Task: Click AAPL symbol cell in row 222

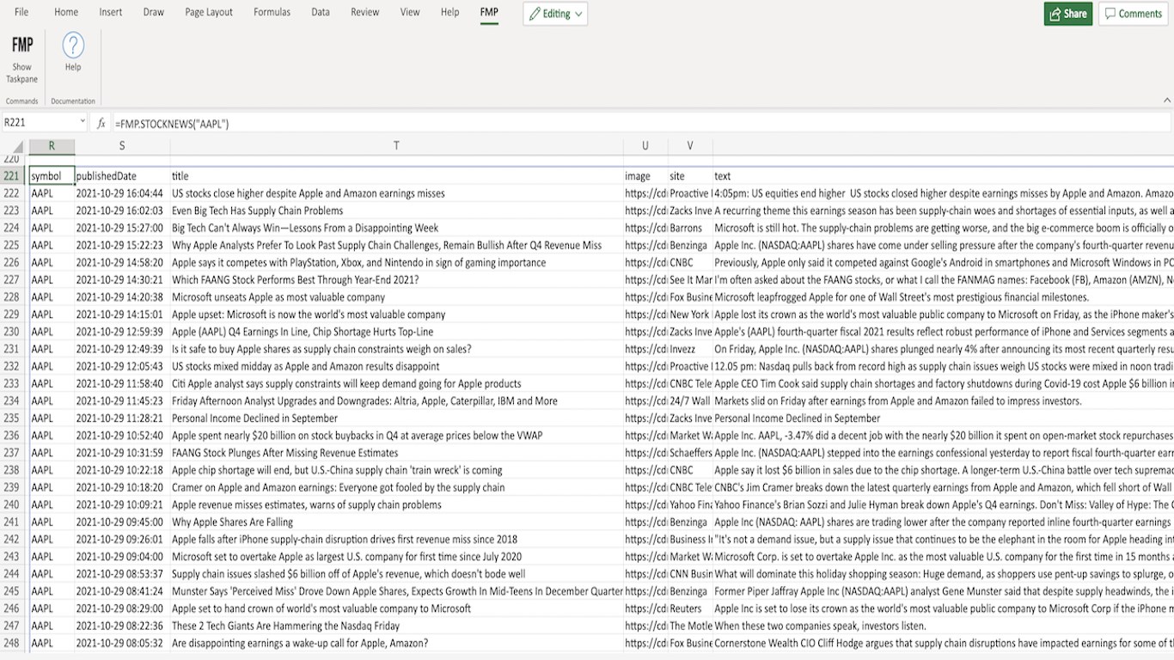Action: tap(52, 193)
